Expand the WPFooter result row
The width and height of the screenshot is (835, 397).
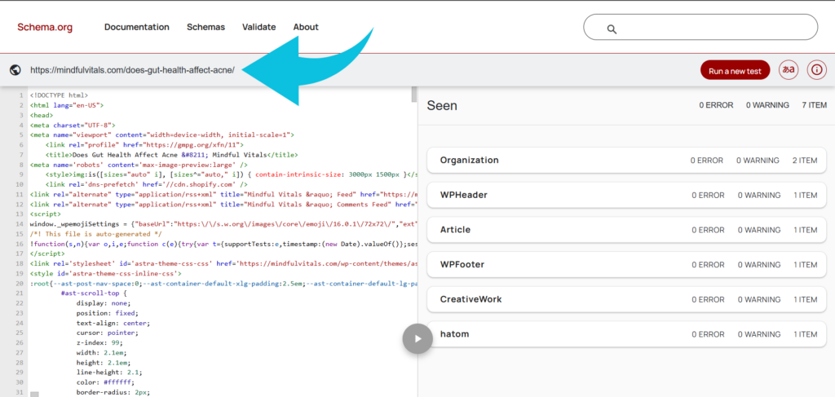[627, 264]
